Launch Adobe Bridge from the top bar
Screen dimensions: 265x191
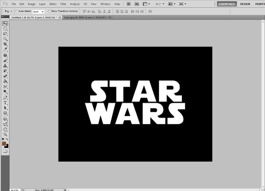pyautogui.click(x=129, y=4)
